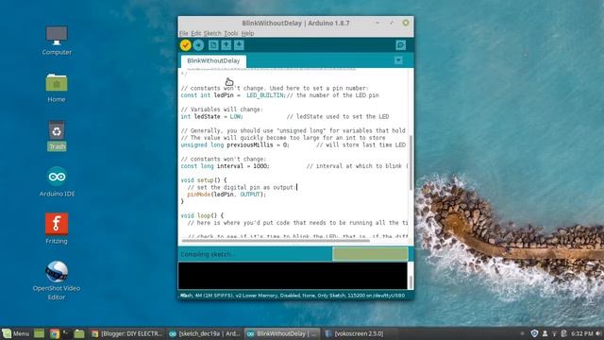Launch Chrome from taskbar

point(55,333)
